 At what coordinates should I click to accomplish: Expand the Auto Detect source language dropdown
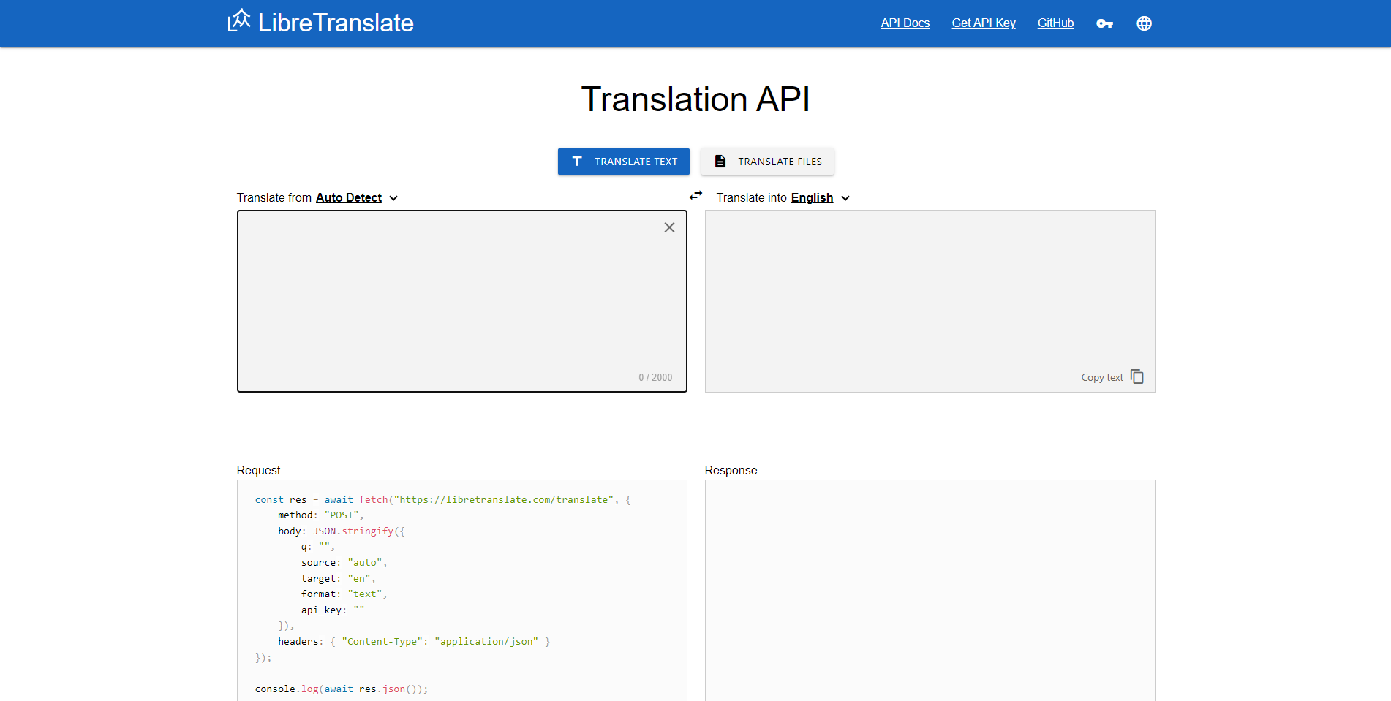[x=348, y=197]
